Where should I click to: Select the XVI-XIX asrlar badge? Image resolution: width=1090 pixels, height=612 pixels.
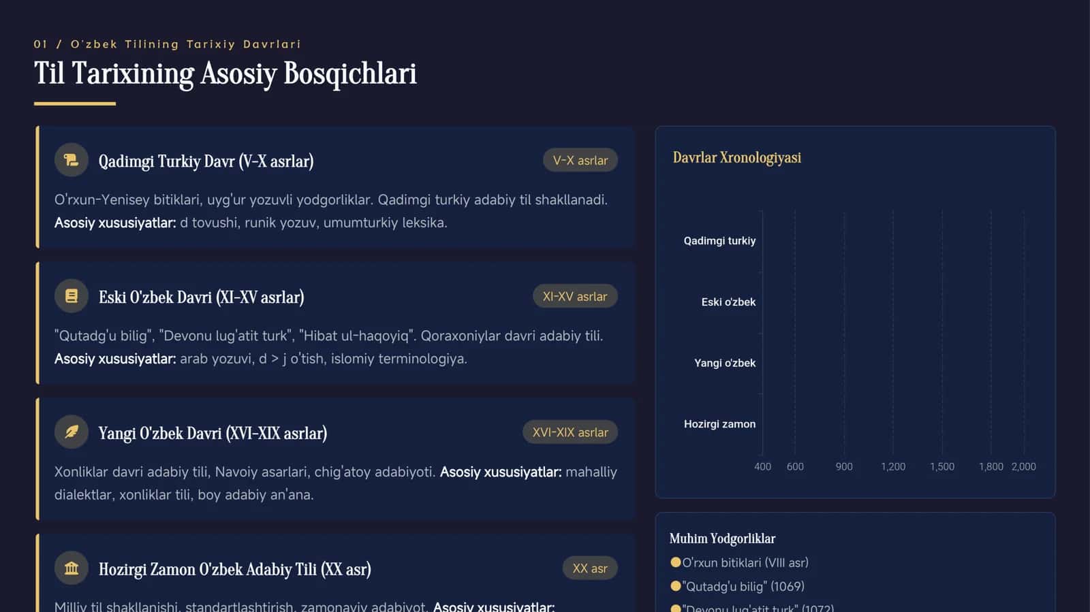(x=570, y=432)
